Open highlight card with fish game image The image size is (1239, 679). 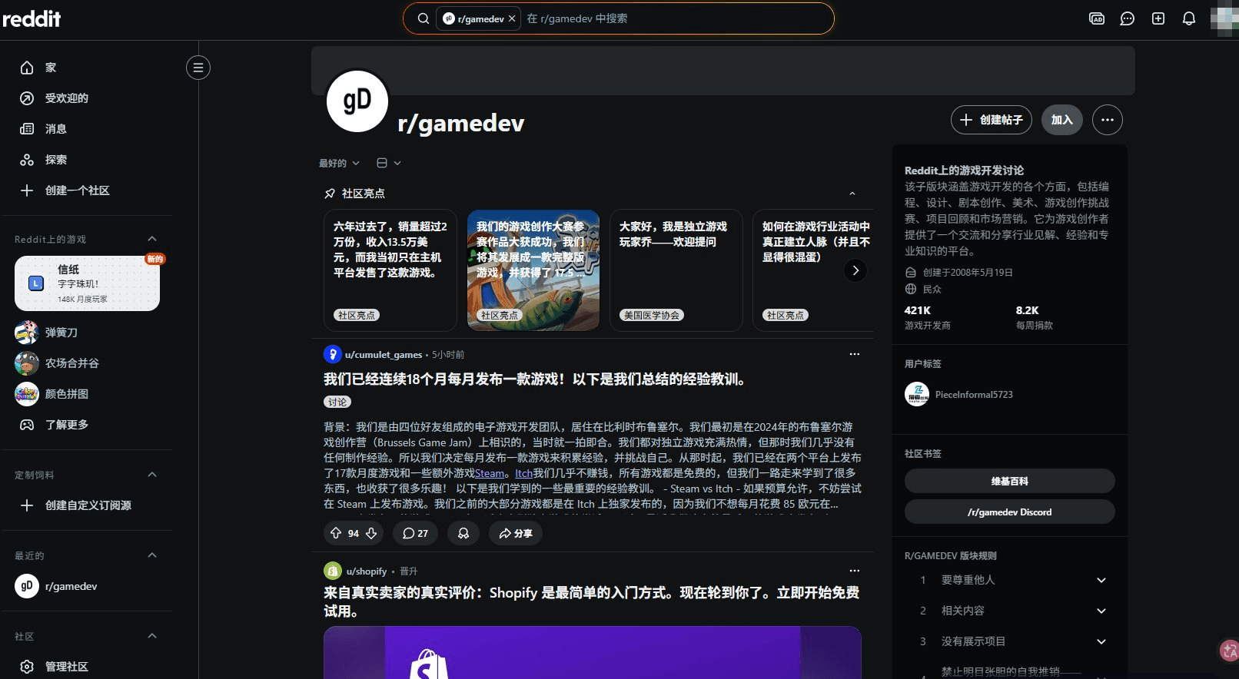[x=533, y=270]
